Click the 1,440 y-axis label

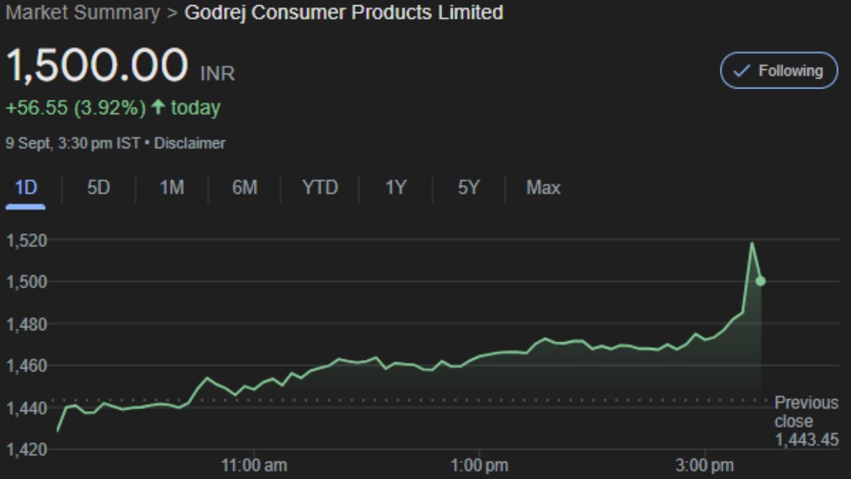click(x=27, y=408)
